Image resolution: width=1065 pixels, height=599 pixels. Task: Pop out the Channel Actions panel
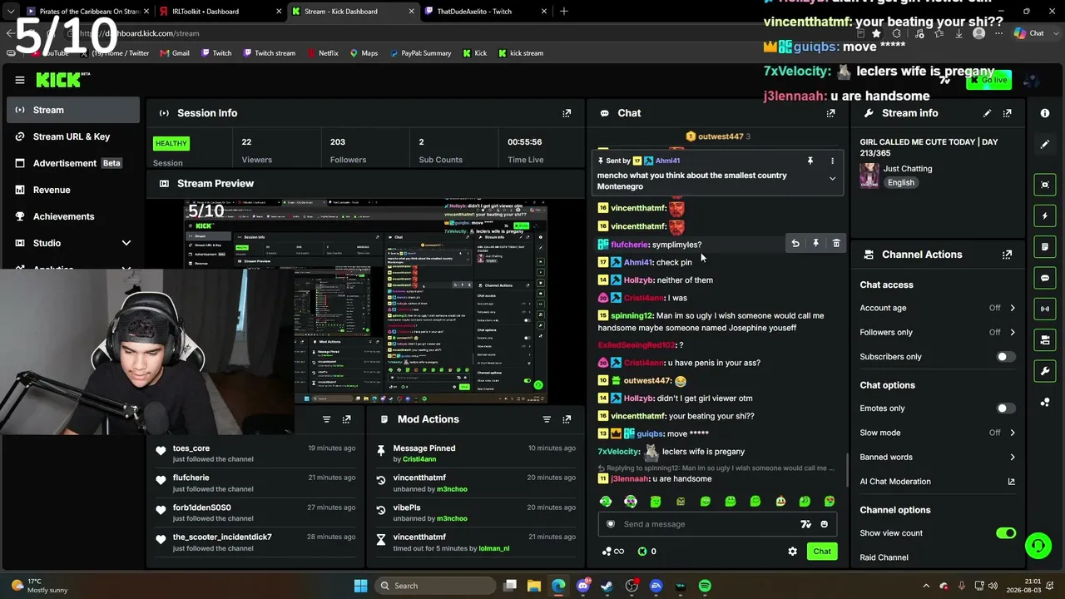pos(1008,255)
